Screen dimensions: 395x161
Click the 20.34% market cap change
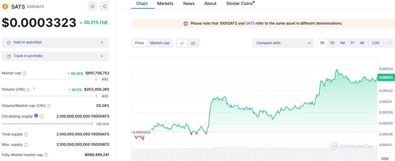tap(75, 73)
